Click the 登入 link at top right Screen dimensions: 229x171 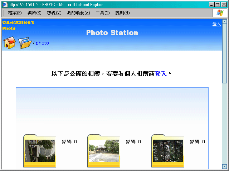(x=216, y=24)
